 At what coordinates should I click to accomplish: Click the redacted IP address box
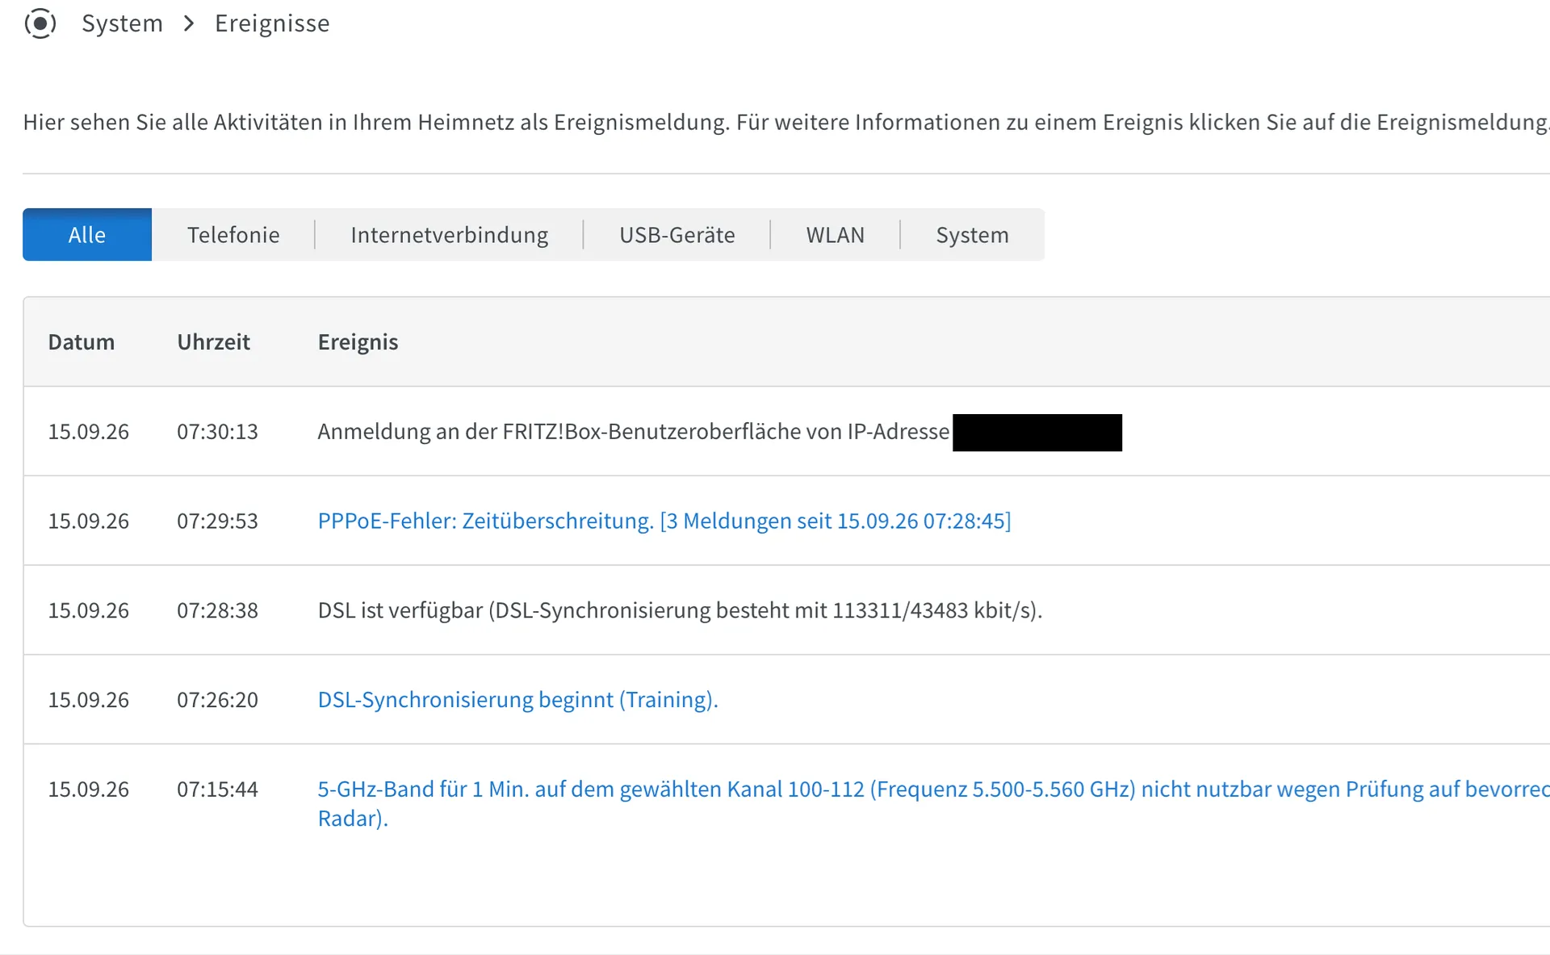point(1037,432)
